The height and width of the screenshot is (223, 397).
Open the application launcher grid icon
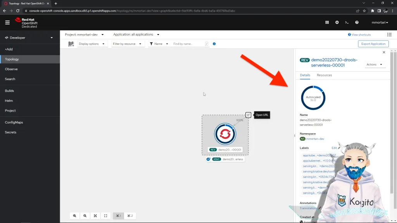pyautogui.click(x=327, y=22)
